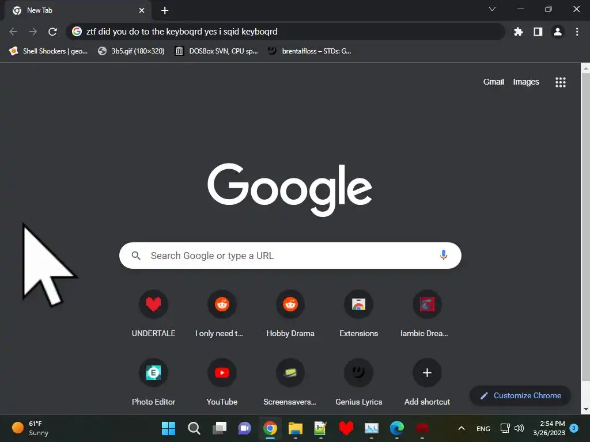Viewport: 590px width, 442px height.
Task: Open Task View on taskbar
Action: [x=220, y=428]
